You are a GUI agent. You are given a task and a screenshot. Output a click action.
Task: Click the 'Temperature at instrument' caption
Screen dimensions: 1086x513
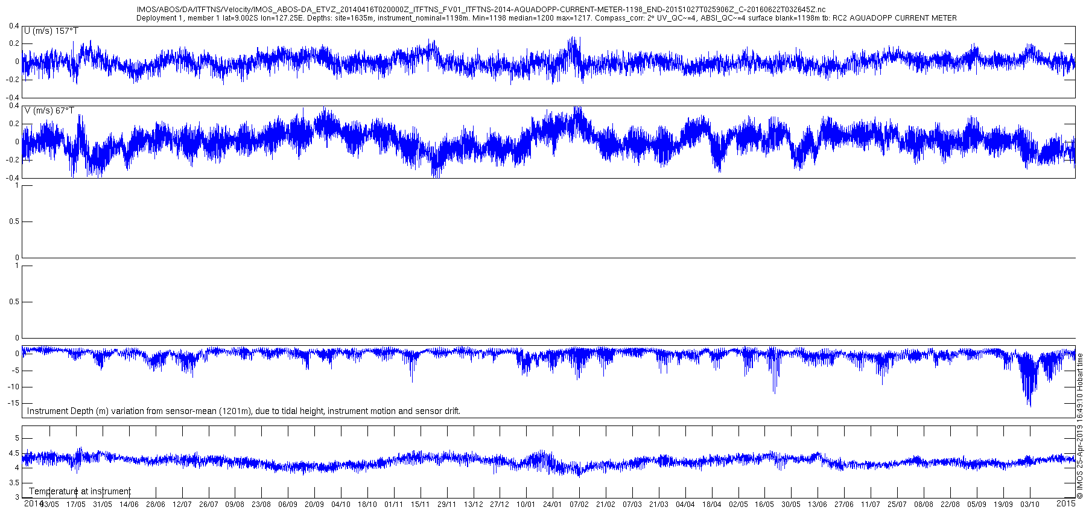point(80,491)
